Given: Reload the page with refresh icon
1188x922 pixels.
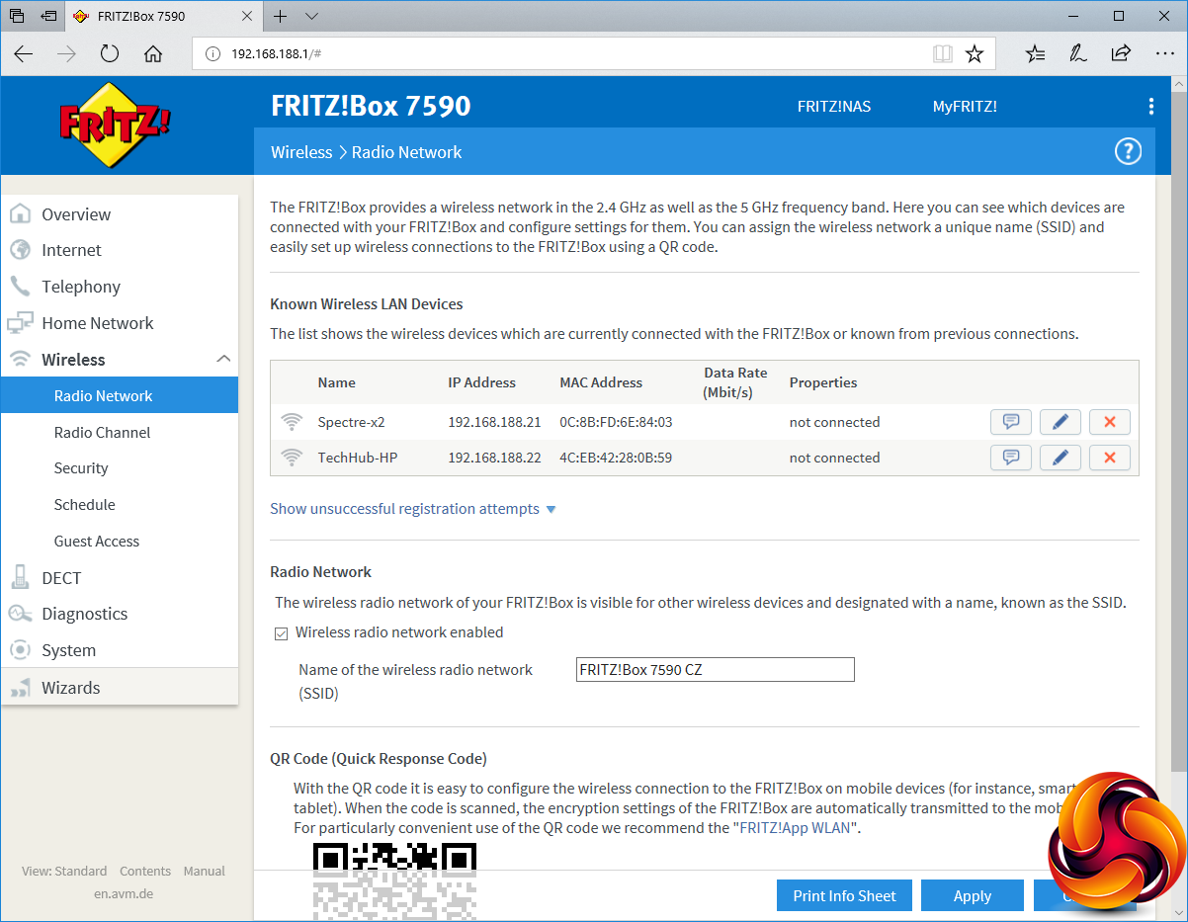Looking at the screenshot, I should 110,53.
